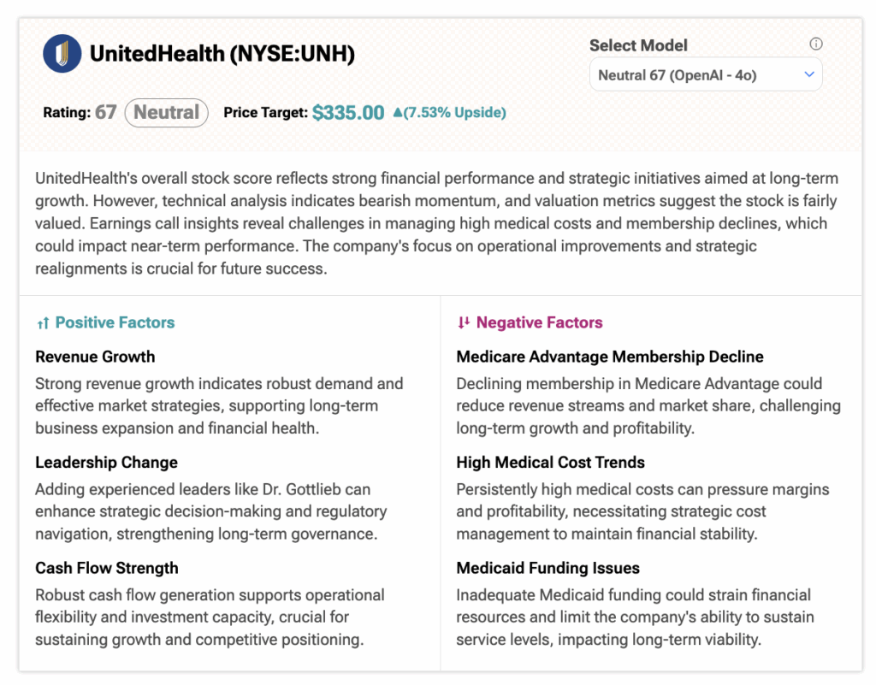
Task: Click the info icon beside Select Model
Action: 816,44
